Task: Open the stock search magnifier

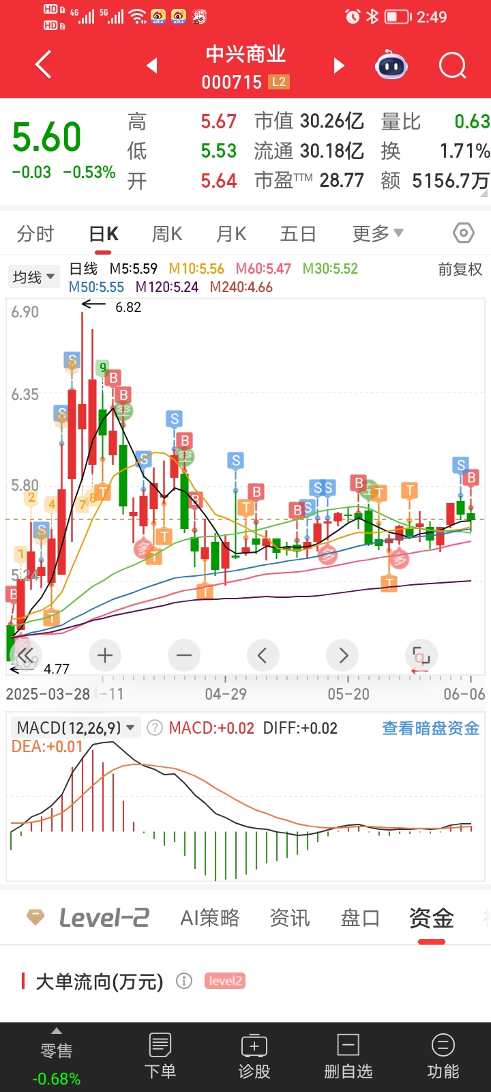Action: click(452, 66)
